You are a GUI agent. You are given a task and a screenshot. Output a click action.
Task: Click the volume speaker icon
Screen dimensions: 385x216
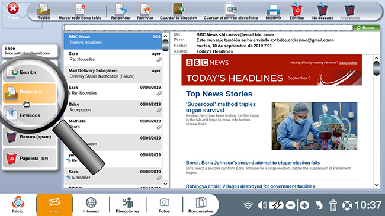262,205
